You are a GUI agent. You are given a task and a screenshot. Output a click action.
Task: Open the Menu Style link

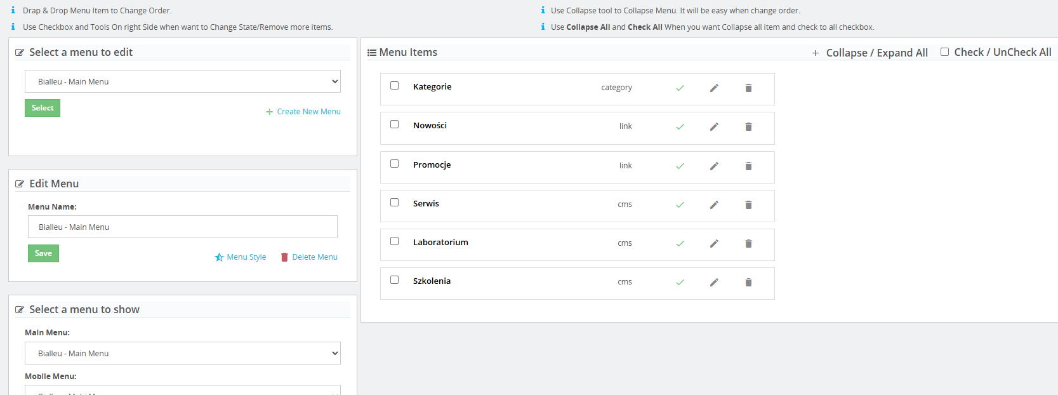pyautogui.click(x=241, y=257)
